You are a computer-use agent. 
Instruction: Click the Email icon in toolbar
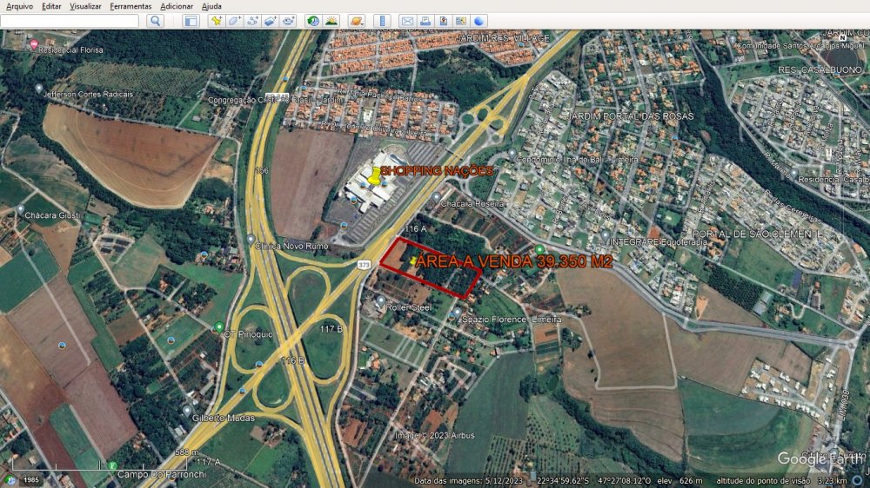tap(406, 21)
